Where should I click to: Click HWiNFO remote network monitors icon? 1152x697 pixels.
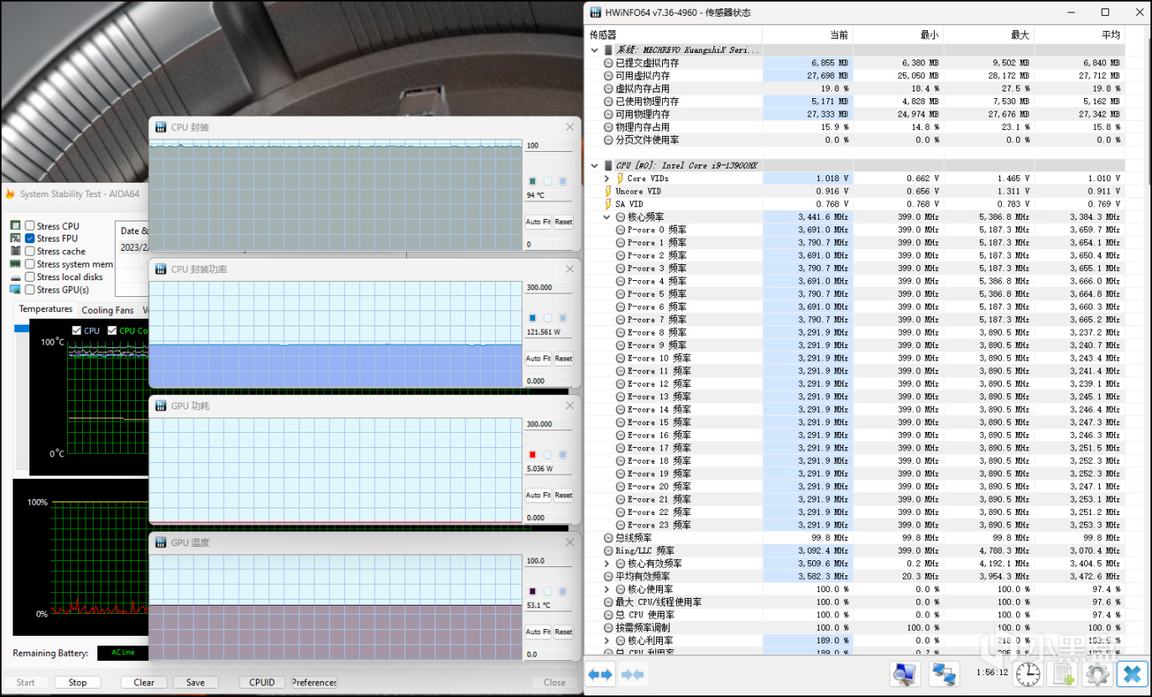(x=944, y=674)
